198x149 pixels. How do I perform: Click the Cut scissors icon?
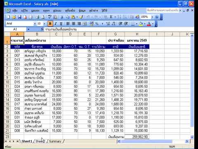tap(62, 17)
